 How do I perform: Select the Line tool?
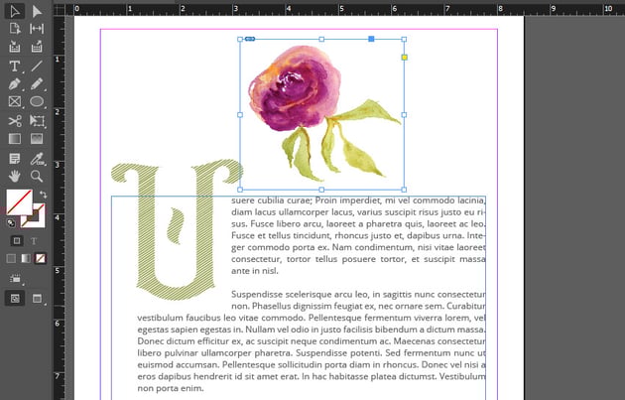[x=37, y=66]
